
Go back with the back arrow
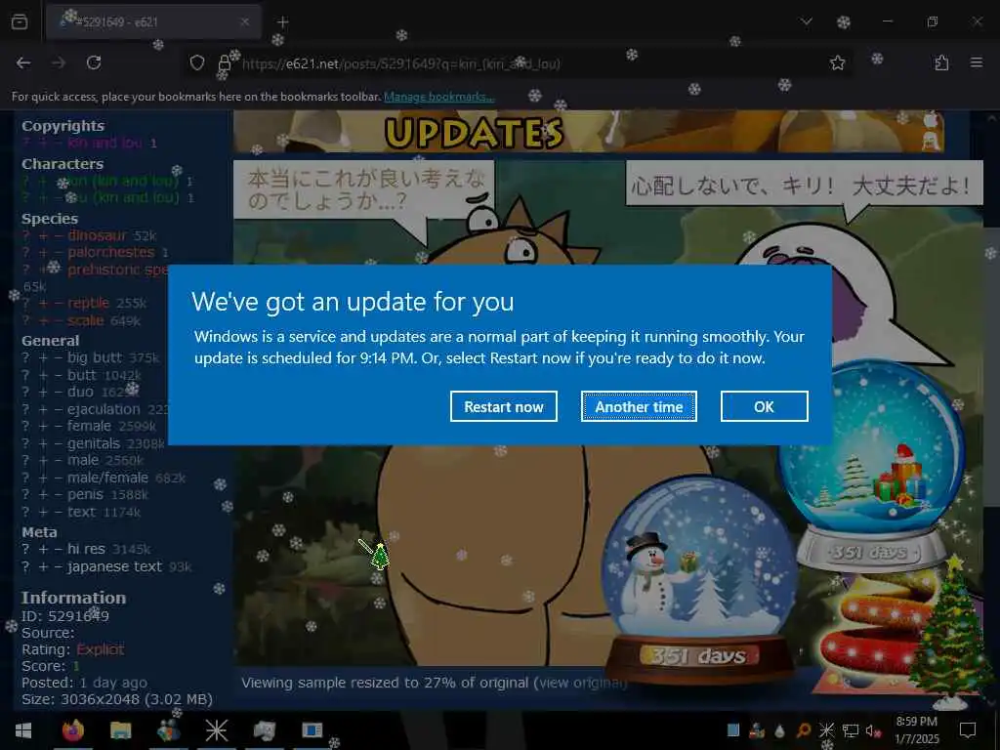pyautogui.click(x=23, y=62)
